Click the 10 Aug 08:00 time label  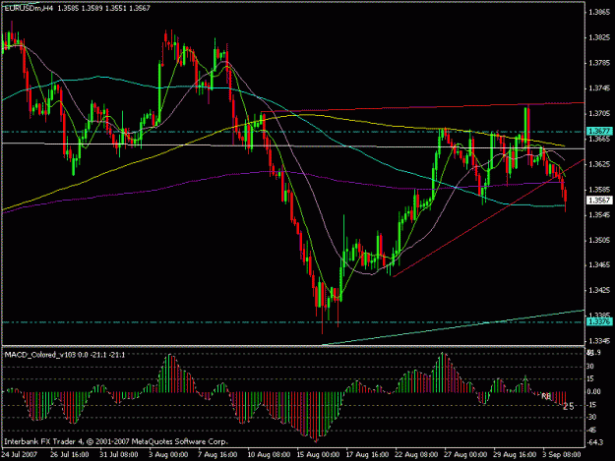(x=269, y=454)
